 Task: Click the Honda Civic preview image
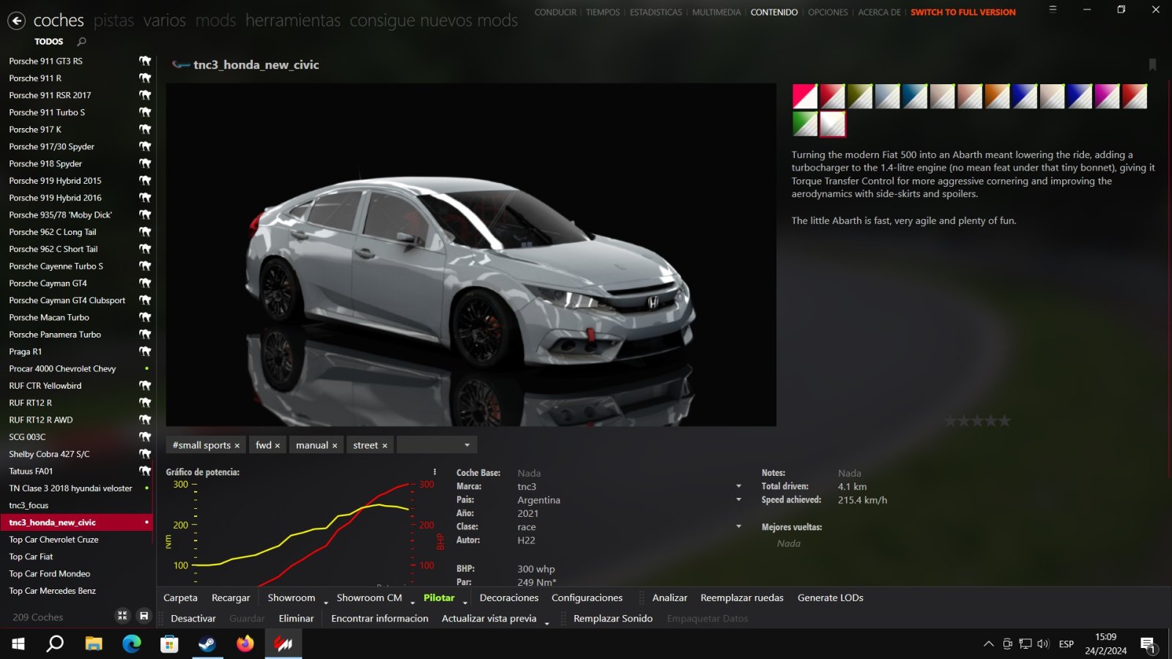(471, 254)
